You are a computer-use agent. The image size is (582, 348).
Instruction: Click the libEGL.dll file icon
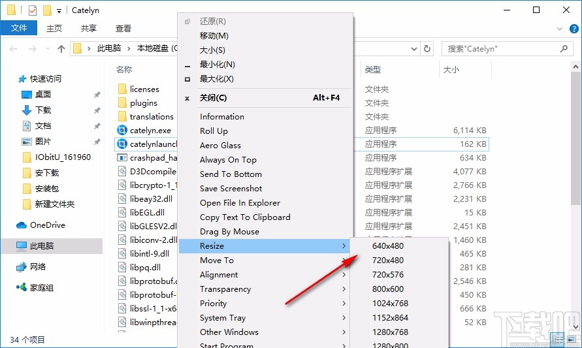point(122,213)
